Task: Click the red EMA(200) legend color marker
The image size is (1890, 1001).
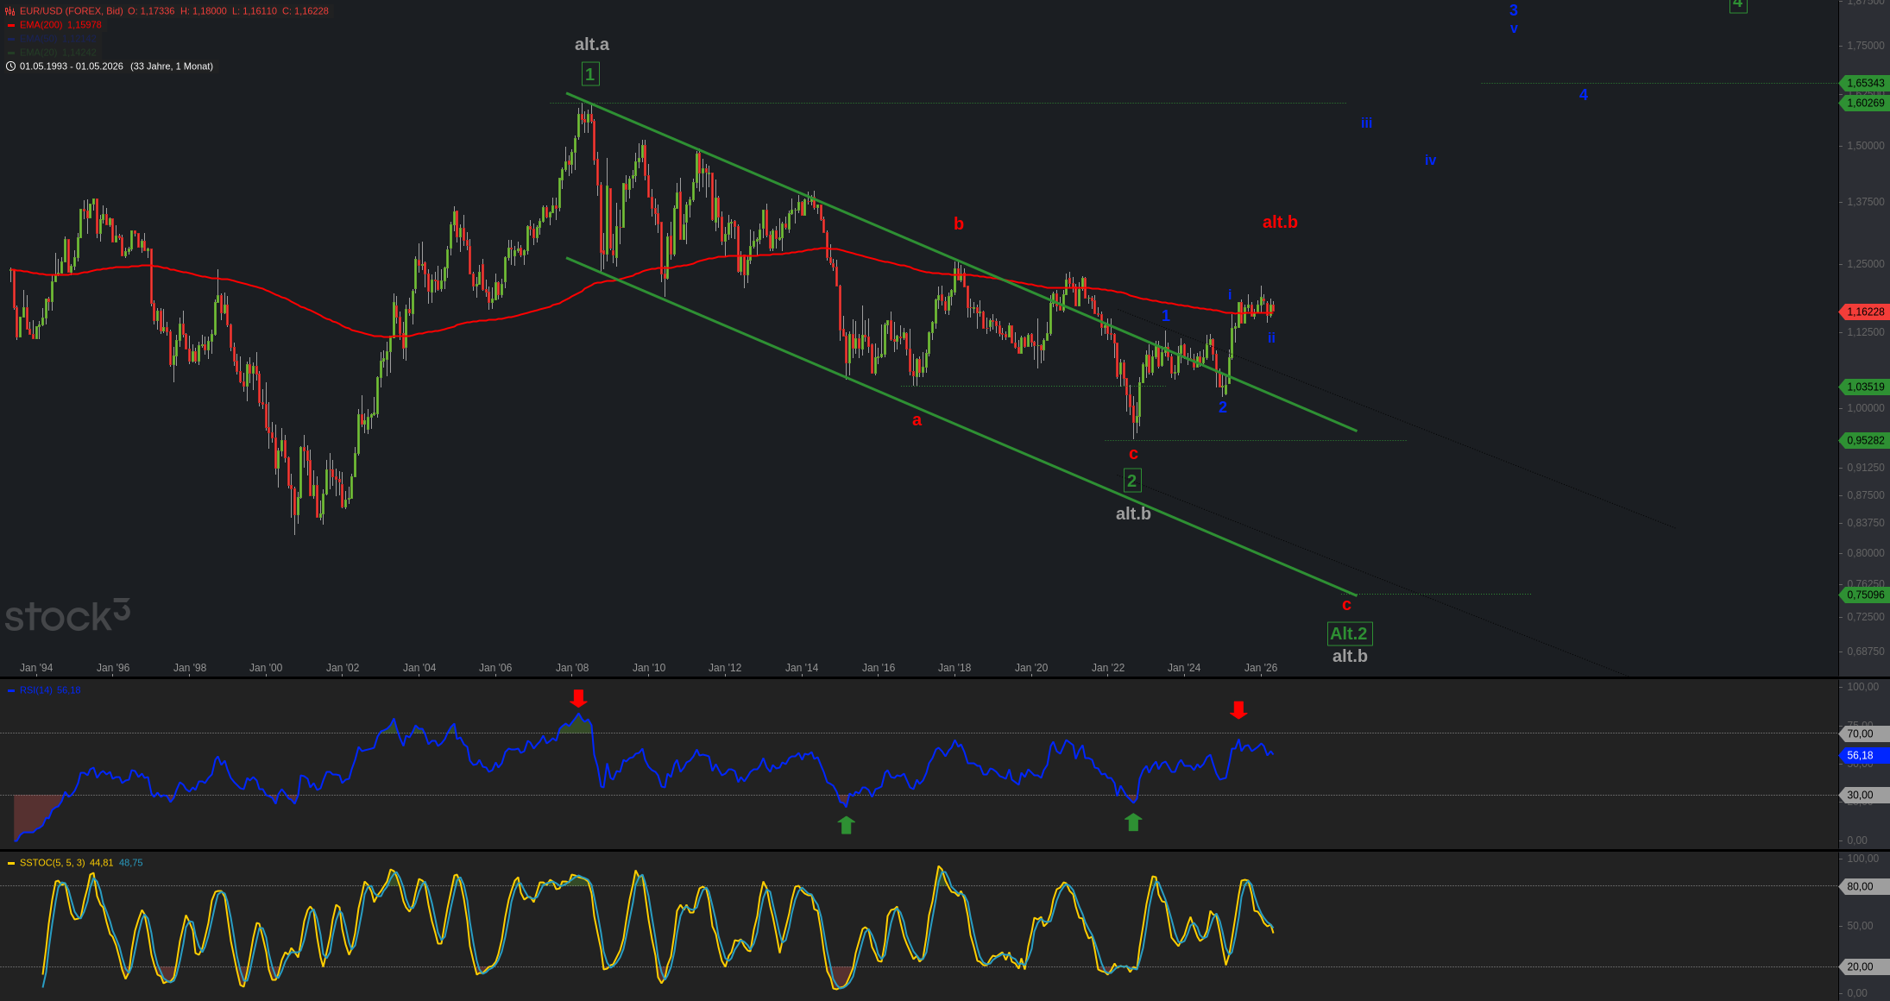Action: (x=11, y=25)
